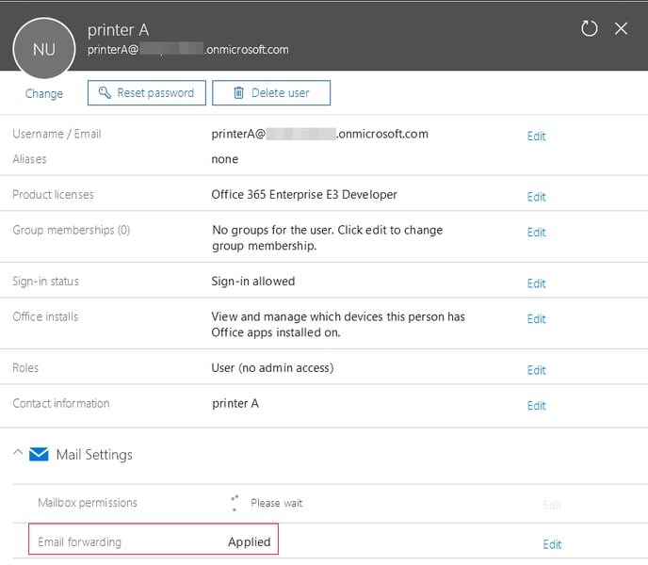Edit the Email forwarding setting

552,544
